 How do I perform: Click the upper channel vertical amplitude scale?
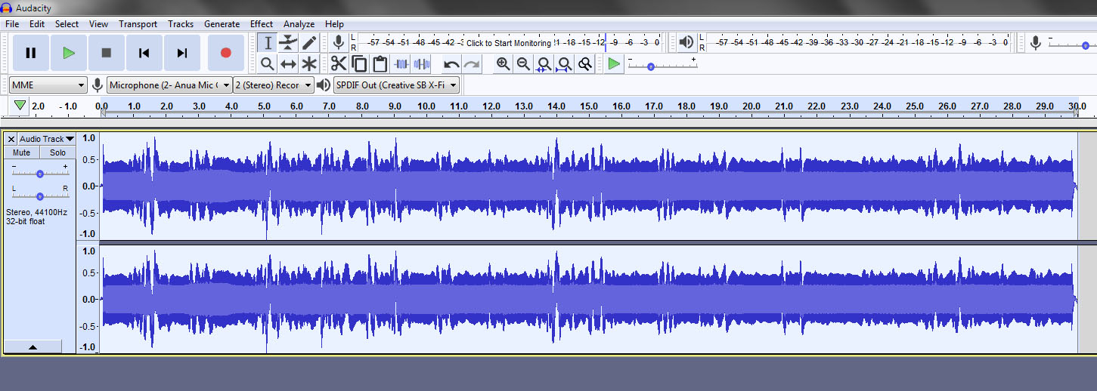(x=88, y=186)
